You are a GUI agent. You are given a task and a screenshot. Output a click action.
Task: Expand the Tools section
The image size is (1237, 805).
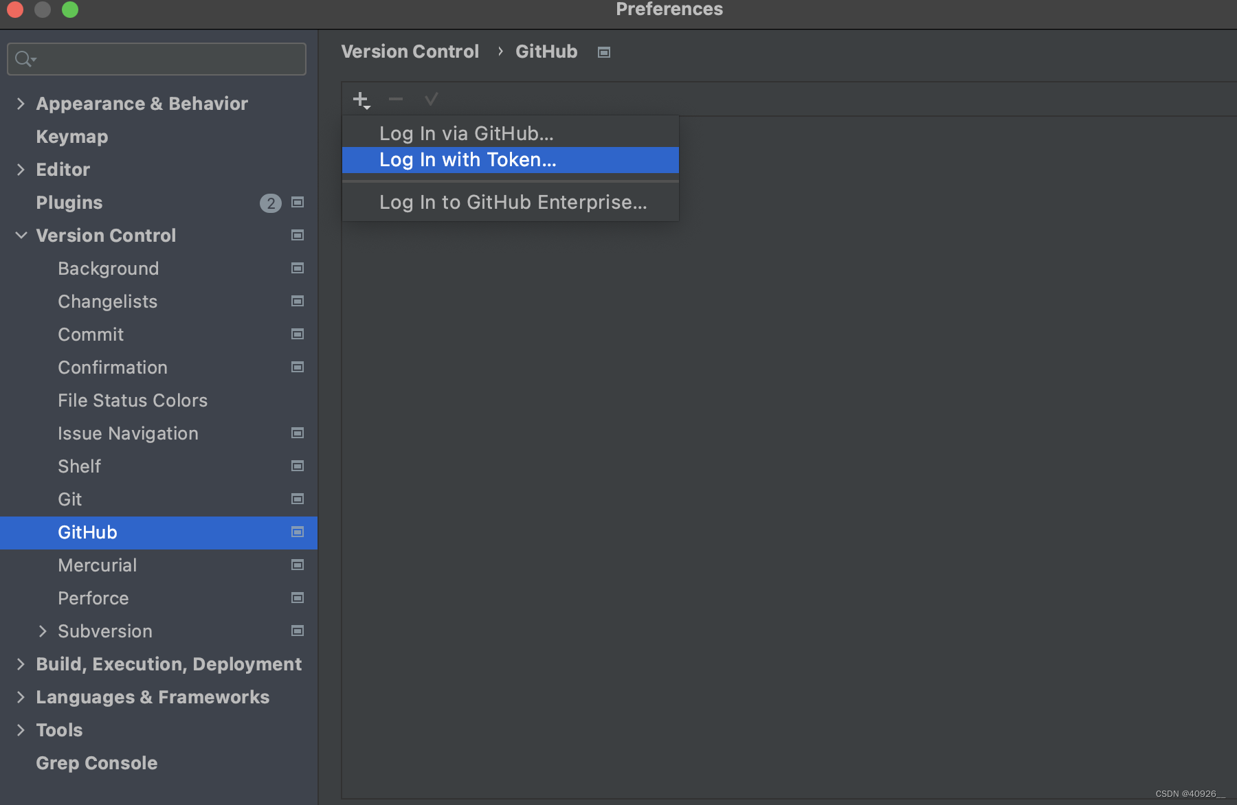tap(21, 730)
